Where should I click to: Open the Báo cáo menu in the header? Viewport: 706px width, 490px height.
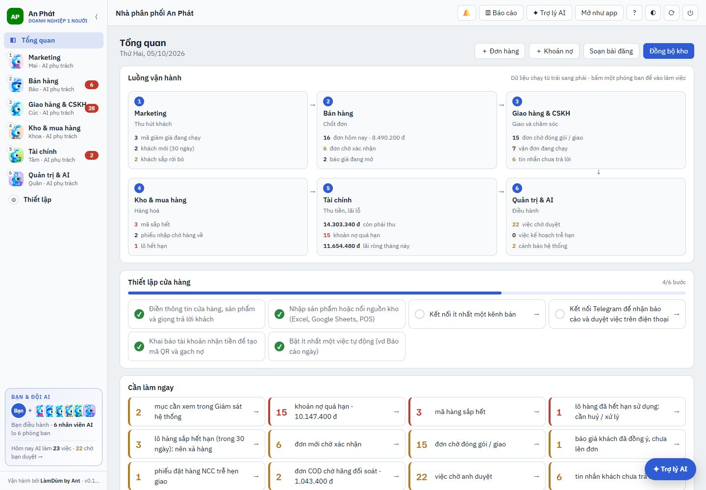[501, 13]
